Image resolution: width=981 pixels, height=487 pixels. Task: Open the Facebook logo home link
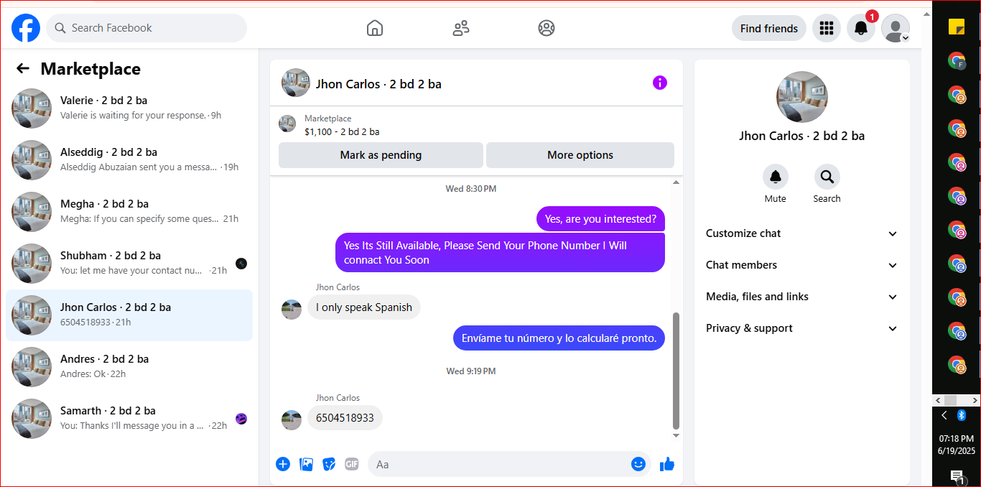tap(26, 28)
